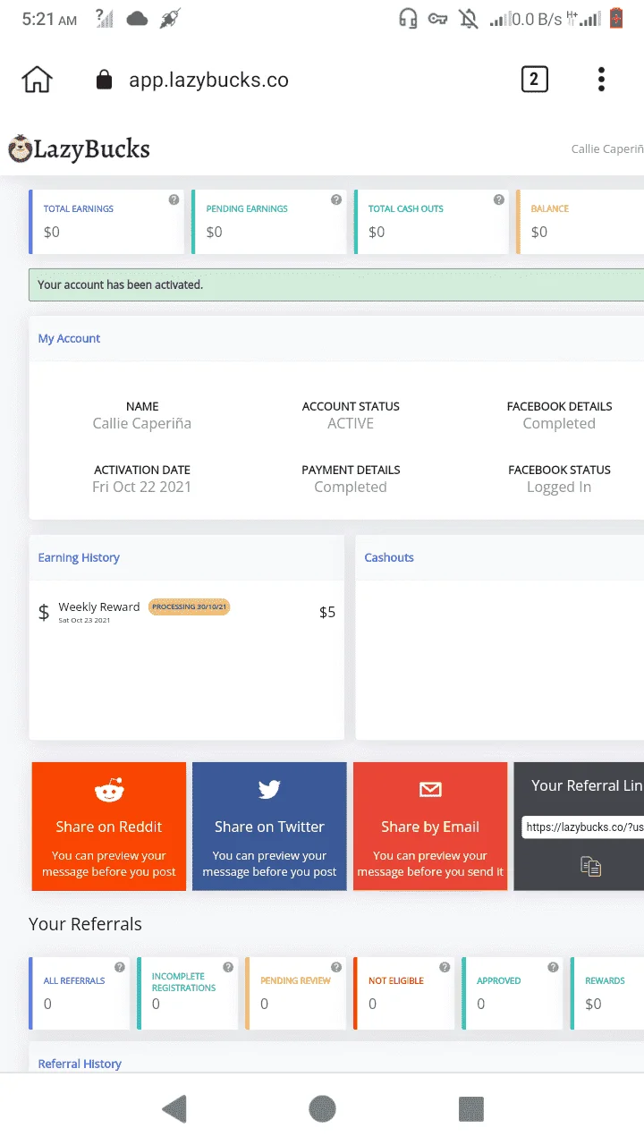This screenshot has width=644, height=1145.
Task: Click the Your Referrals heading
Action: [85, 924]
